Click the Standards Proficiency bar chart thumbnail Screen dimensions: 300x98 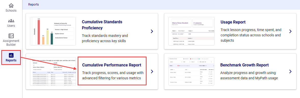point(53,31)
